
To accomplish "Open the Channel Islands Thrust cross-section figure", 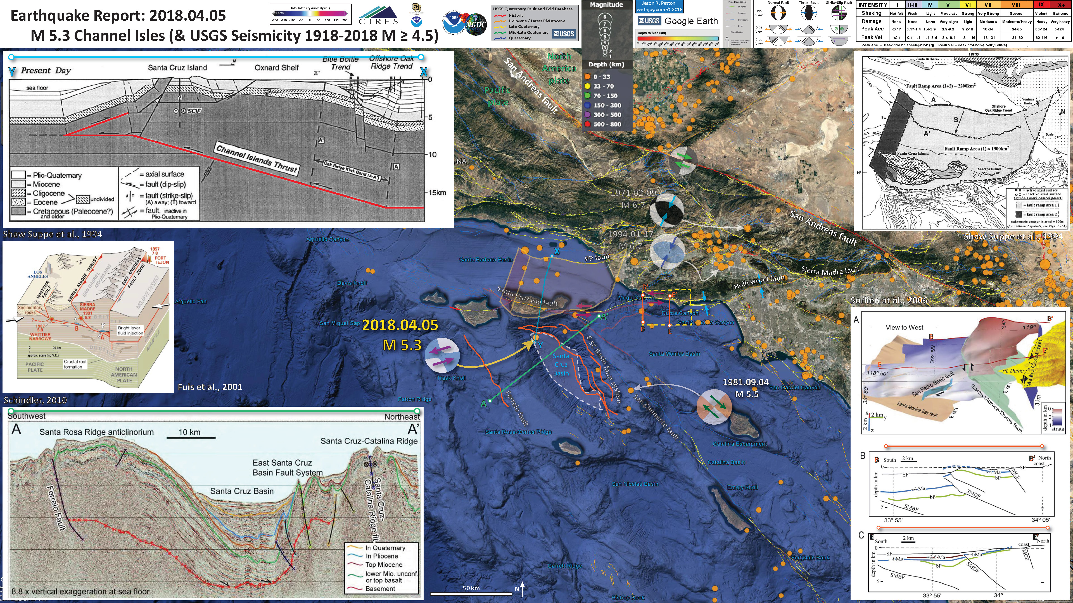I will tap(228, 139).
